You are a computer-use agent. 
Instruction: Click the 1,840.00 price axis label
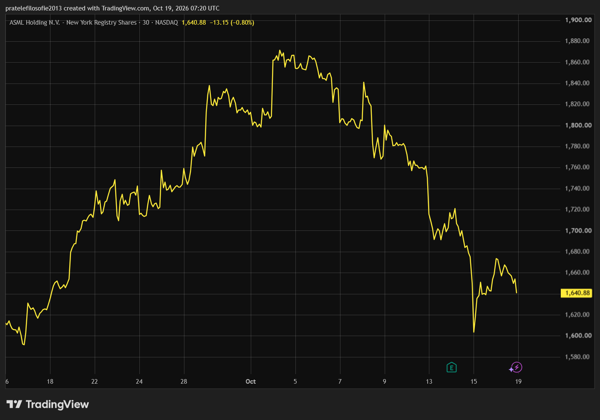pos(577,83)
